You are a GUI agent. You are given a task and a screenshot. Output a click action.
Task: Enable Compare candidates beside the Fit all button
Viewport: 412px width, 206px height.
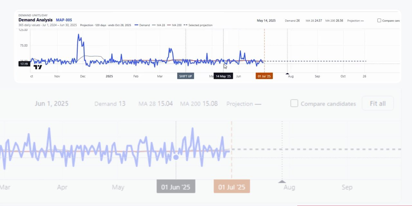[x=294, y=103]
